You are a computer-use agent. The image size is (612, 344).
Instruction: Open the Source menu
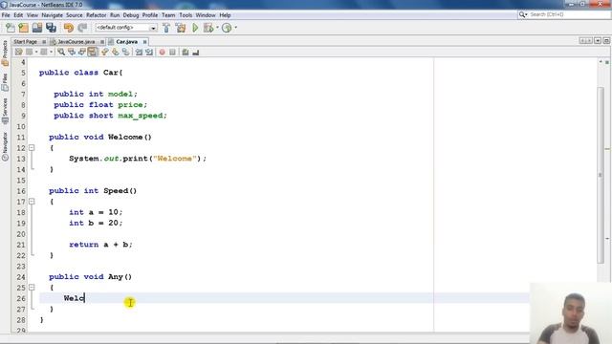[75, 15]
